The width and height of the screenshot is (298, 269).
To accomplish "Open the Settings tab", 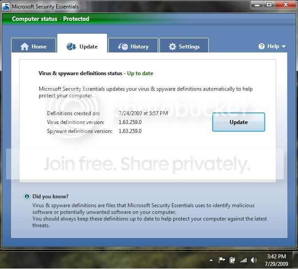I will coord(184,45).
